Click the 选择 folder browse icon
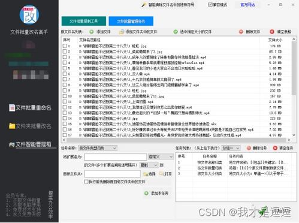The image size is (299, 223). tap(146, 174)
